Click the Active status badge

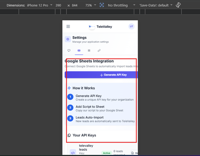pyautogui.click(x=107, y=153)
